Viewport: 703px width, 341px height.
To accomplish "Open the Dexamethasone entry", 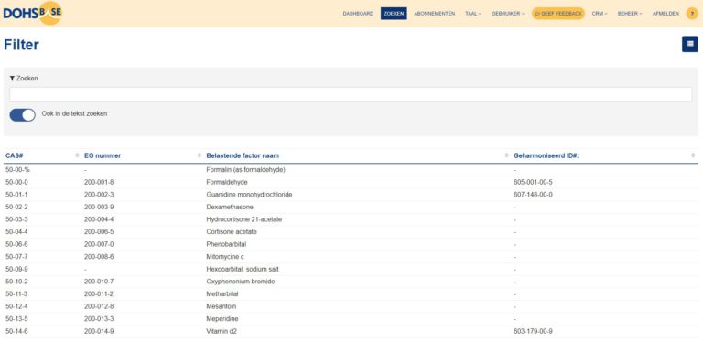I will [230, 208].
